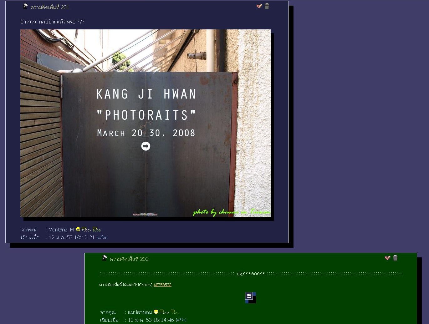Image resolution: width=429 pixels, height=324 pixels.
Task: Click the text ปูฟุกกกกกกกก in comment 202
Action: pos(251,274)
